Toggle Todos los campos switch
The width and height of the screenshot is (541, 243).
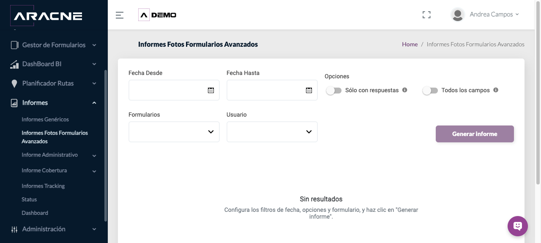click(x=430, y=91)
